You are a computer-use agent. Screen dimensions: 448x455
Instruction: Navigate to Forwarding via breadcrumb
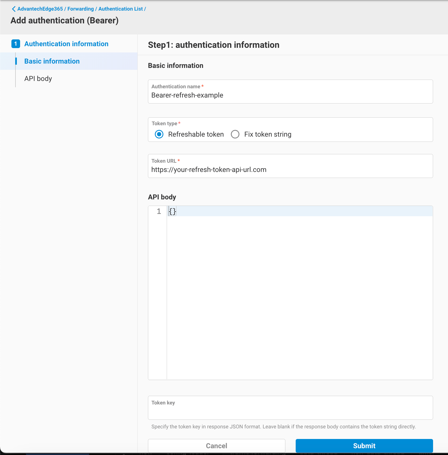tap(81, 9)
